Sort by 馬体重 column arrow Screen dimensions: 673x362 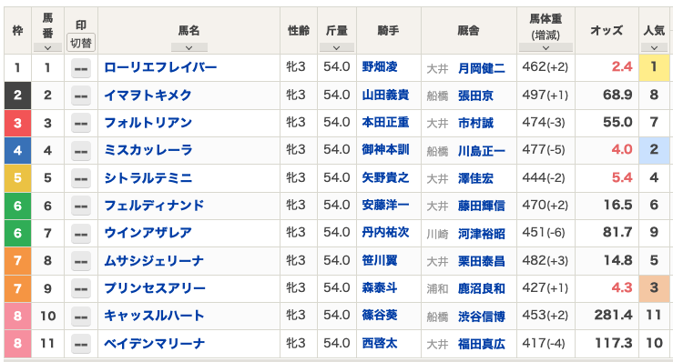pos(546,47)
